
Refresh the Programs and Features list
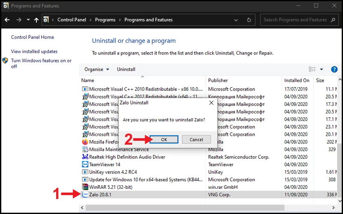pyautogui.click(x=249, y=20)
